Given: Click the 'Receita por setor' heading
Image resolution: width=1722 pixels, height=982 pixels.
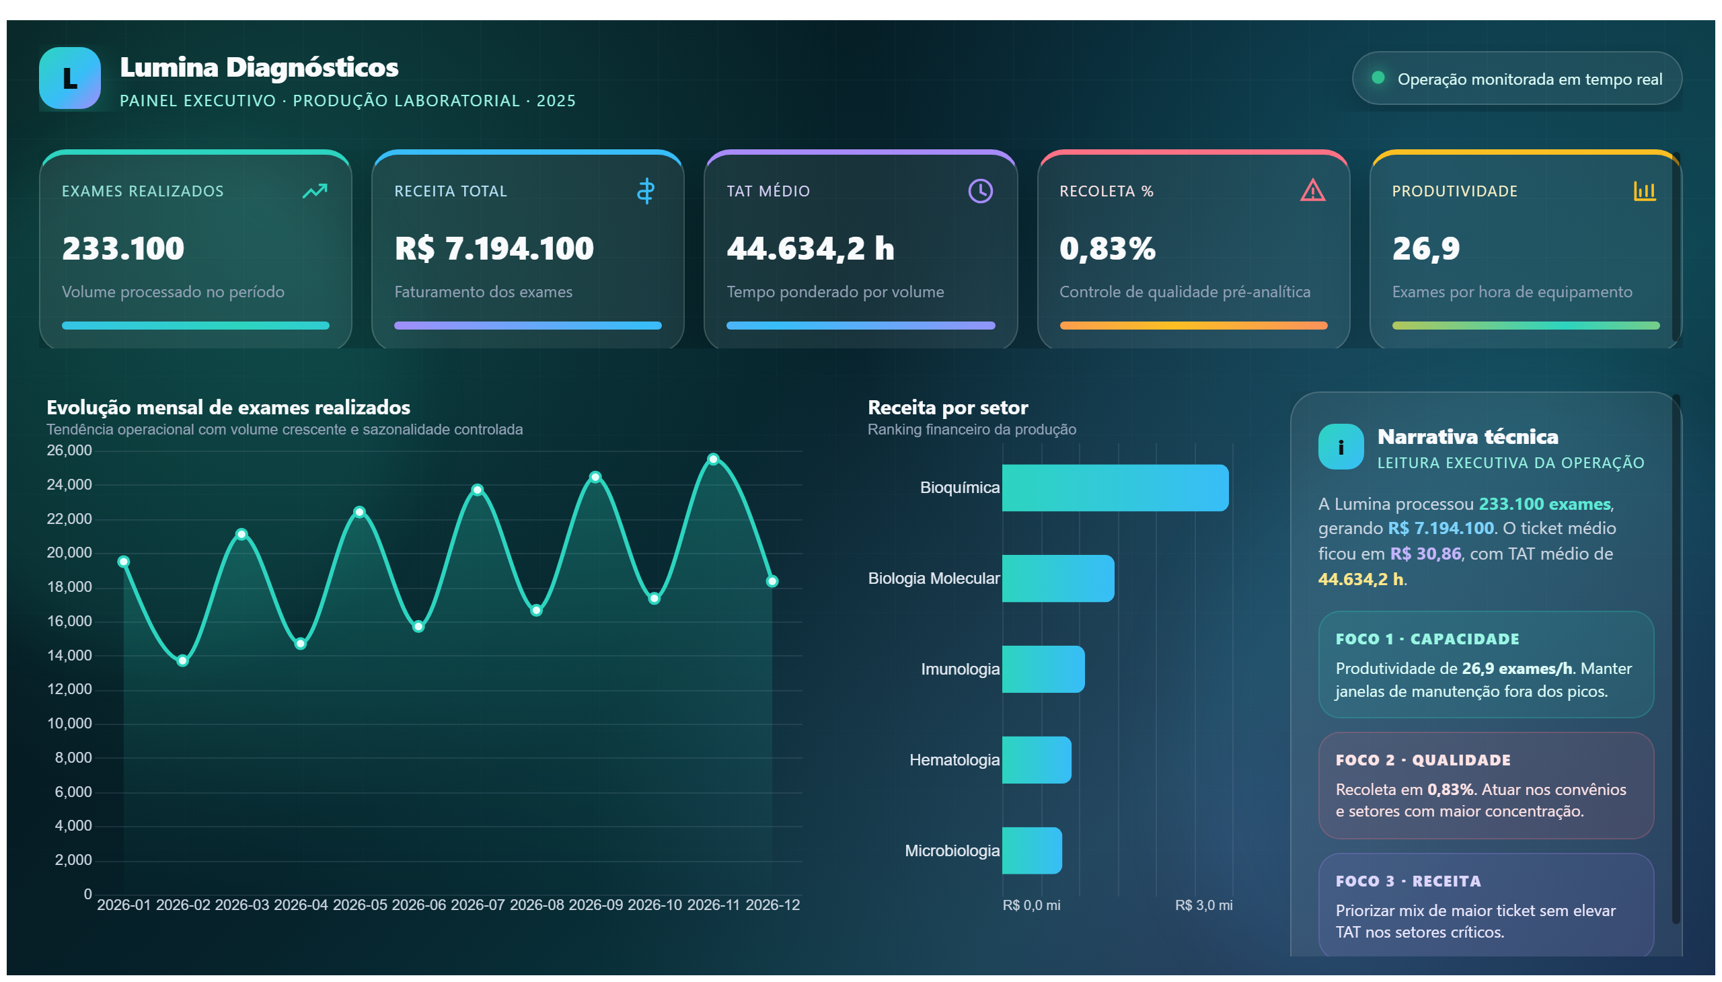Looking at the screenshot, I should click(948, 408).
